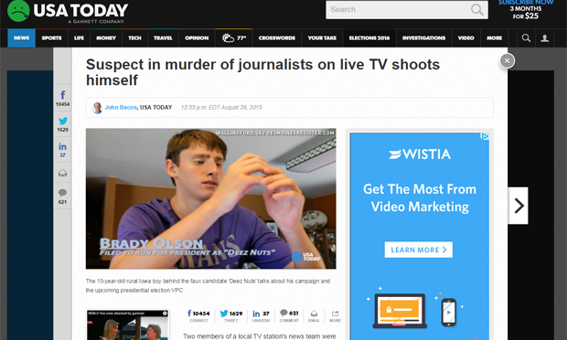The height and width of the screenshot is (340, 567).
Task: Tweet the article from the left sidebar
Action: 62,124
